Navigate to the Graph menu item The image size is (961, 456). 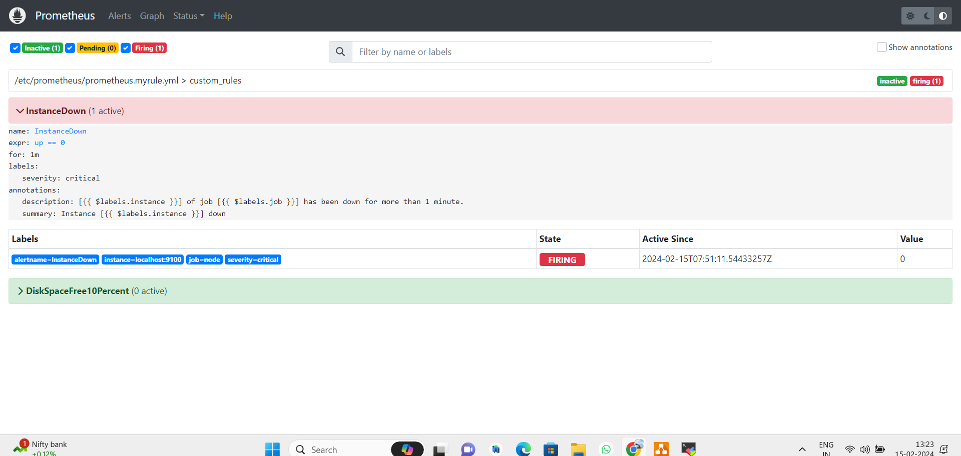click(x=152, y=15)
